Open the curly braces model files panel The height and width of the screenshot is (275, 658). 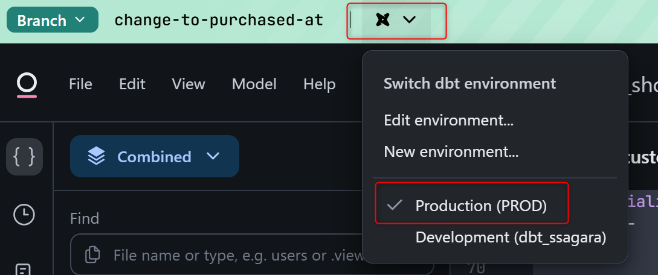tap(24, 157)
